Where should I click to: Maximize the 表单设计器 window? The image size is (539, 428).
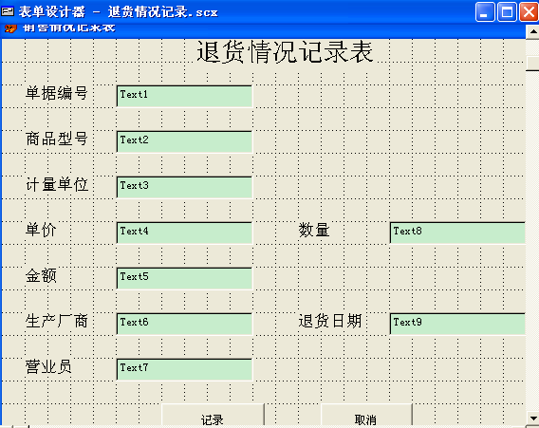pyautogui.click(x=507, y=12)
